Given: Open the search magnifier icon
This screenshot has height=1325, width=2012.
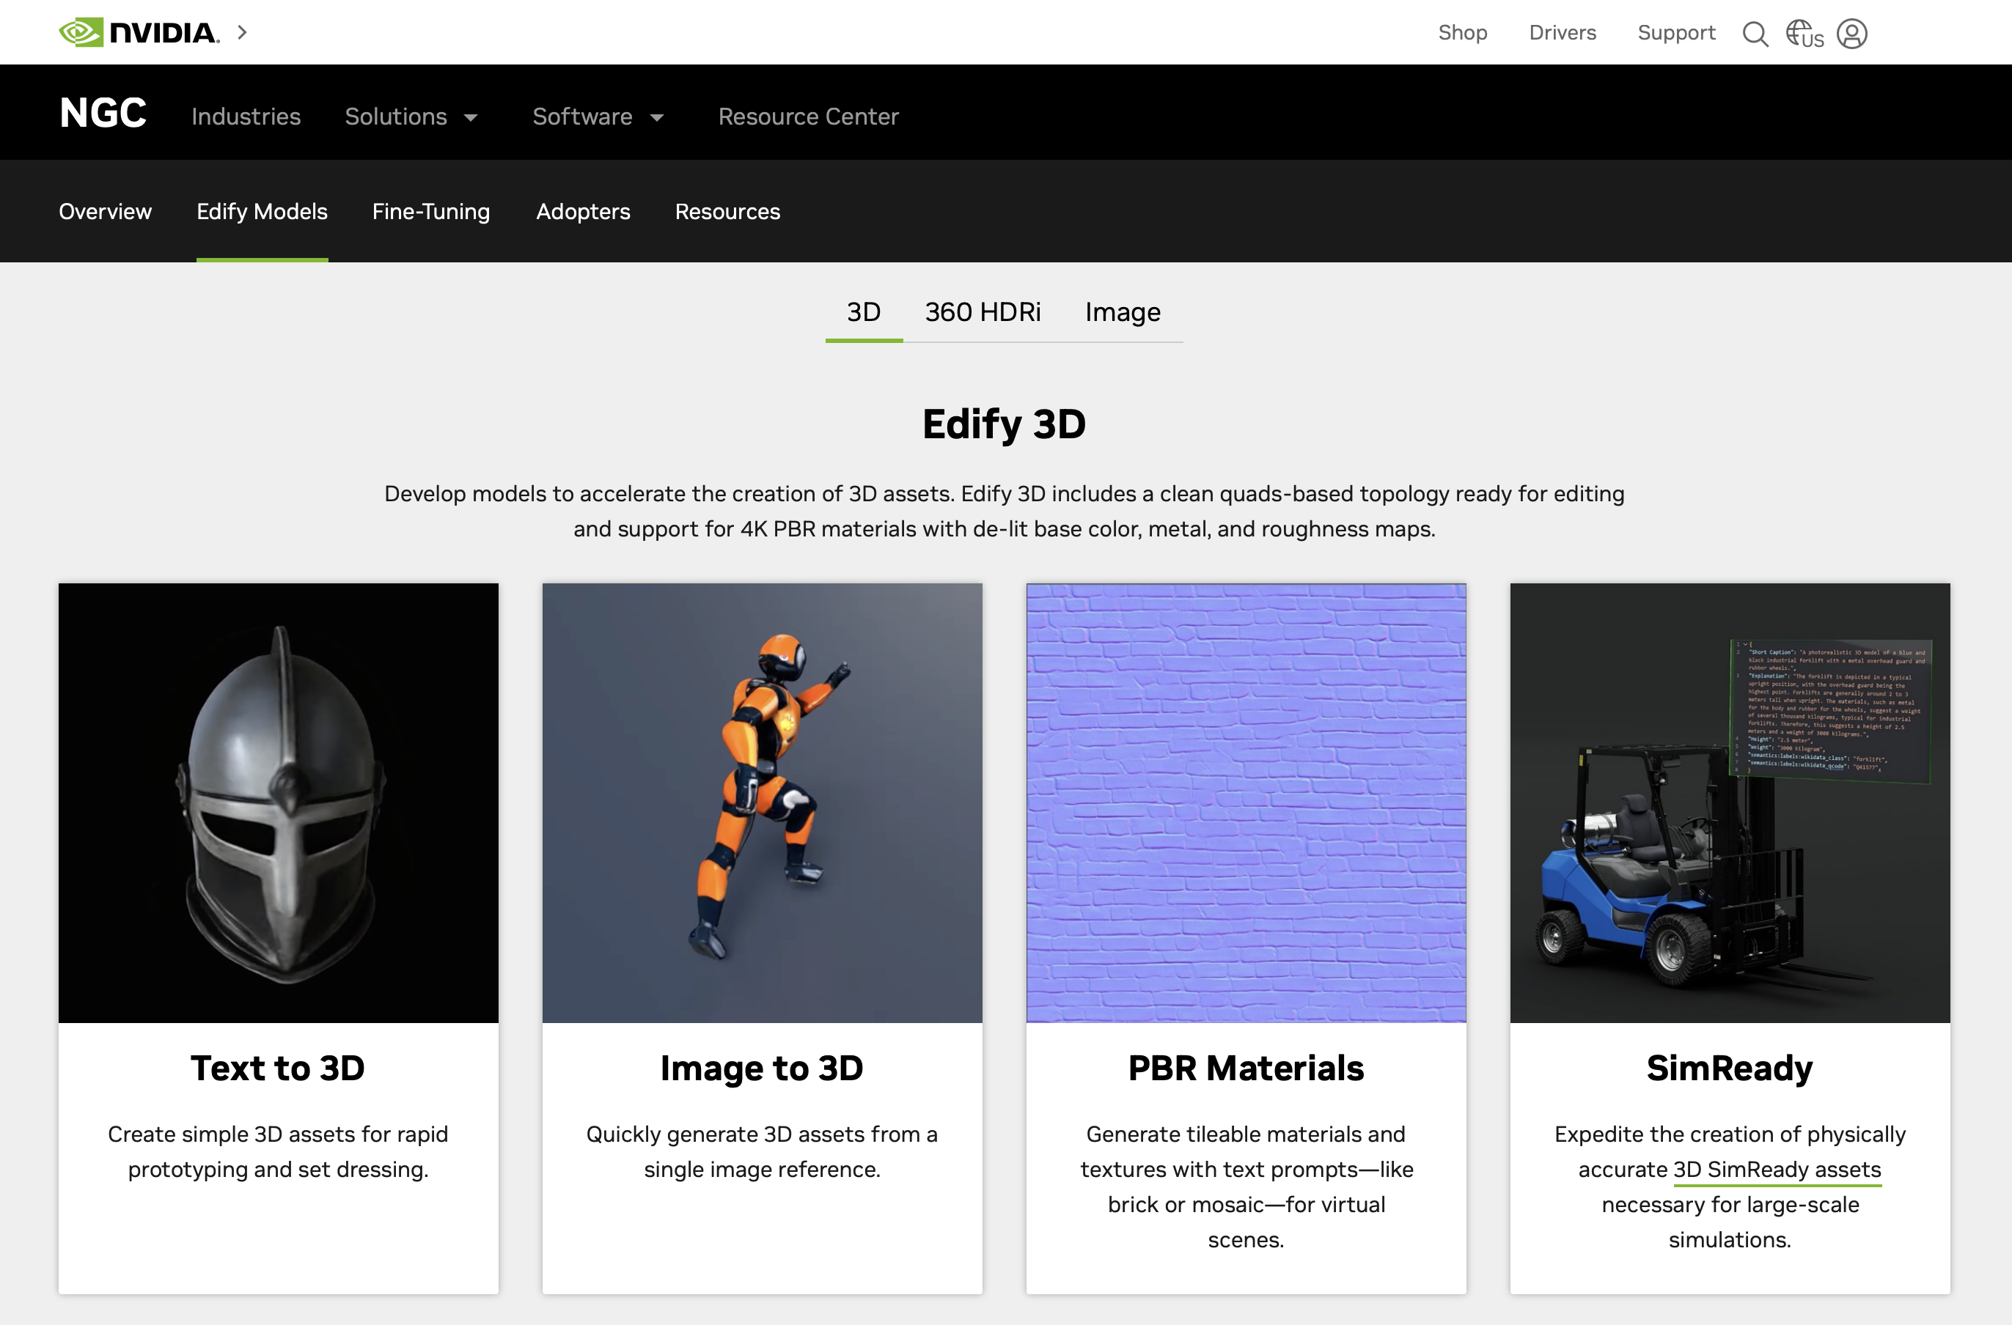Looking at the screenshot, I should click(1755, 34).
